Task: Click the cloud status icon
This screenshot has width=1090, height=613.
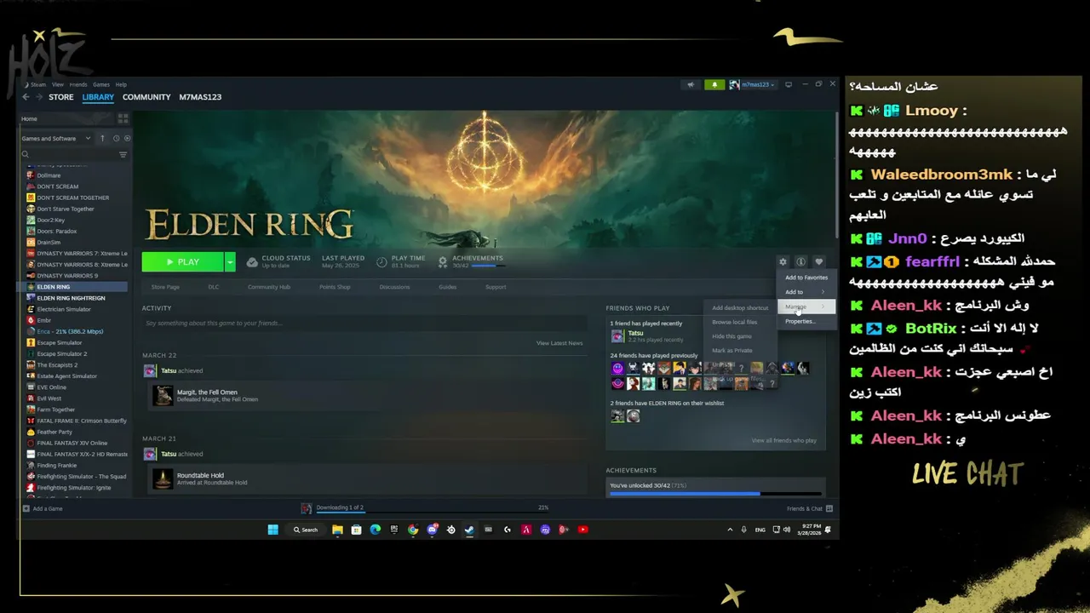Action: (253, 261)
